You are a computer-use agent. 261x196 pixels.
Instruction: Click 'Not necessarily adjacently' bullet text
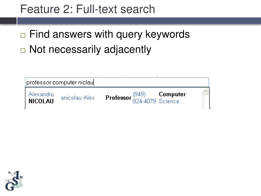tap(90, 50)
